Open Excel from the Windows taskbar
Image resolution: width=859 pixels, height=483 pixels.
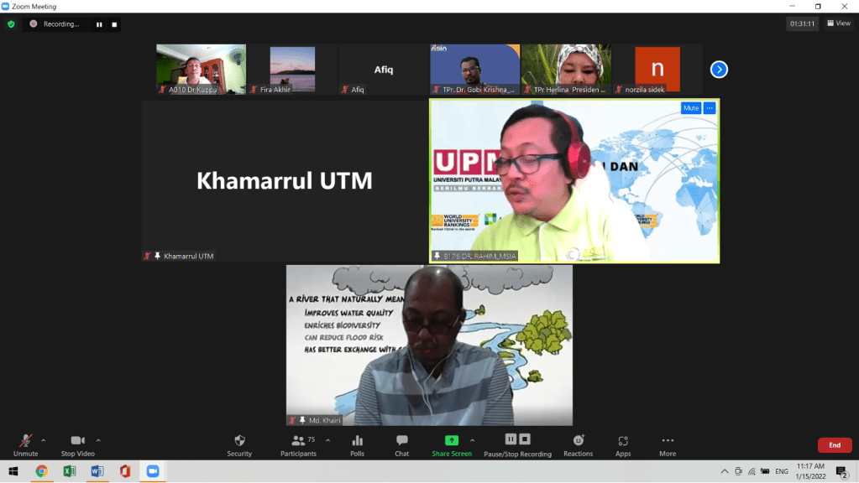pos(69,471)
